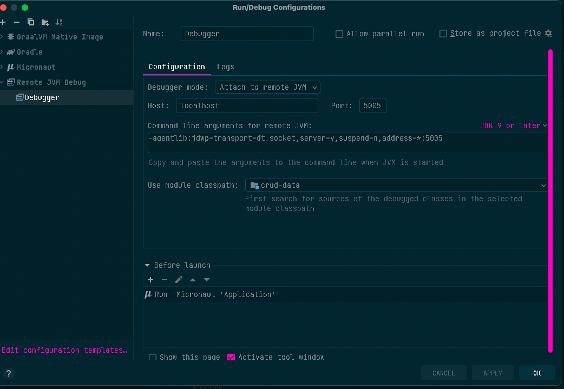Viewport: 564px width, 389px height.
Task: Click the Name field containing Debugger
Action: tap(247, 34)
